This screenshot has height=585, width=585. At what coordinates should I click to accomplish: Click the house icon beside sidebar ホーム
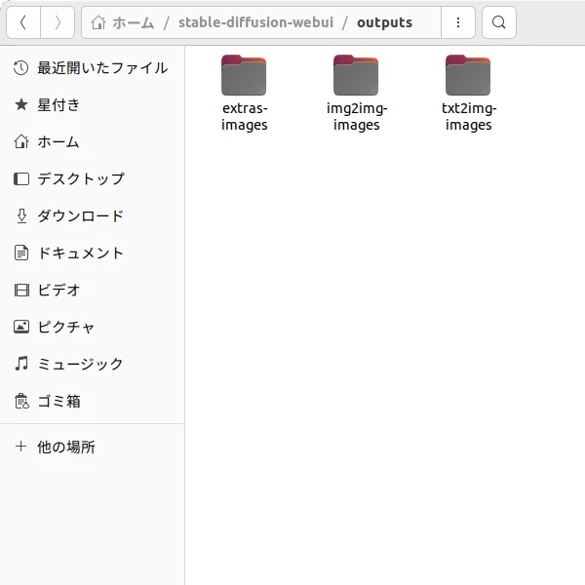tap(20, 141)
